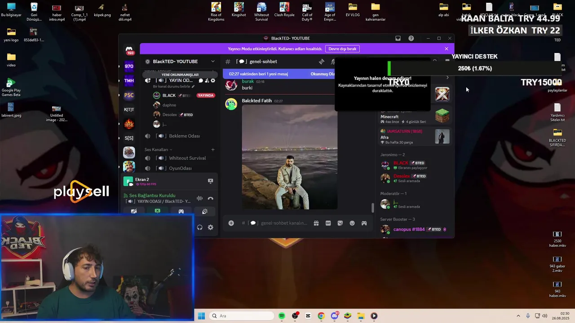Click Devre dışı bırak in streamer mode banner
The width and height of the screenshot is (575, 323).
coord(342,48)
